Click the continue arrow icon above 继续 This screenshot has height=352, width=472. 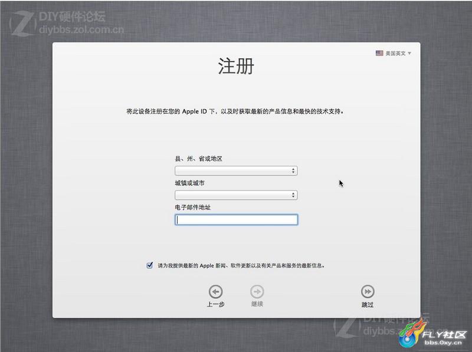pyautogui.click(x=257, y=291)
